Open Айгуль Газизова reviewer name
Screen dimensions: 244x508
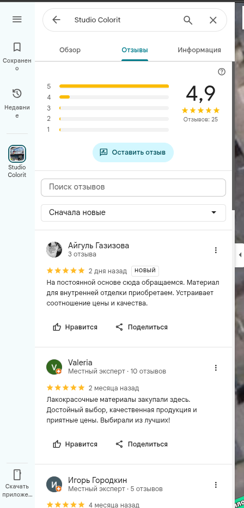[99, 246]
